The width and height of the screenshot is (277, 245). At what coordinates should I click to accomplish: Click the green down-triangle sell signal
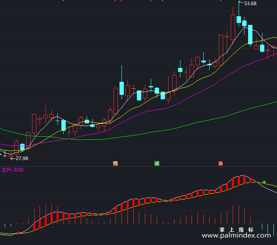pos(264,182)
